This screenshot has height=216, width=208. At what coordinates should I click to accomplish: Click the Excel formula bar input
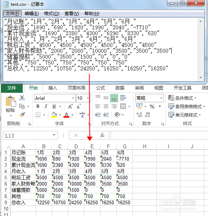pos(159,135)
